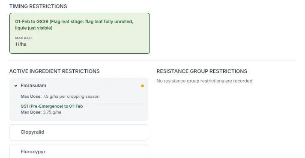Click the 'ligule just visible)' text line
Image resolution: width=305 pixels, height=158 pixels.
click(34, 28)
